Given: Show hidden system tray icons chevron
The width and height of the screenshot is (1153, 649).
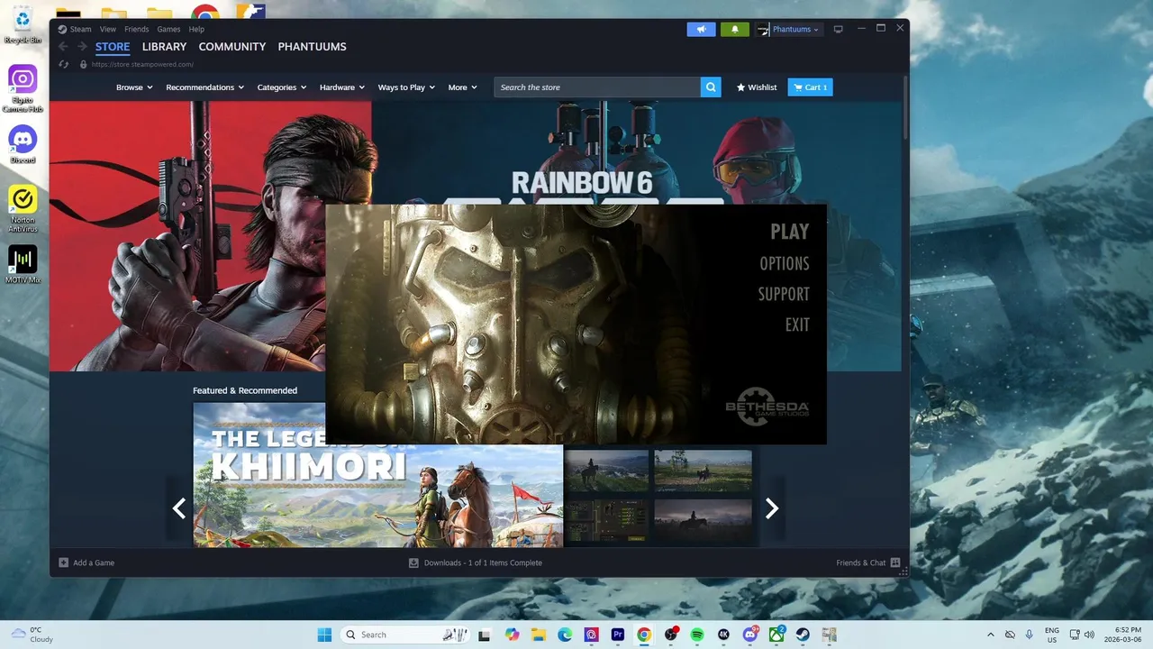Looking at the screenshot, I should (x=991, y=635).
